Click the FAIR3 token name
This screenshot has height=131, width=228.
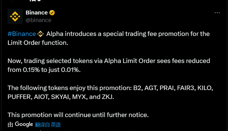(186, 88)
